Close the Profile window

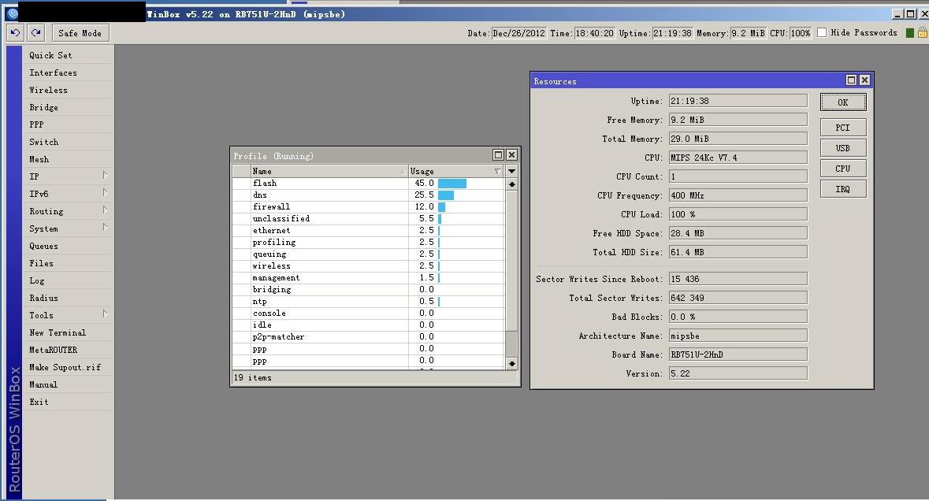tap(511, 154)
